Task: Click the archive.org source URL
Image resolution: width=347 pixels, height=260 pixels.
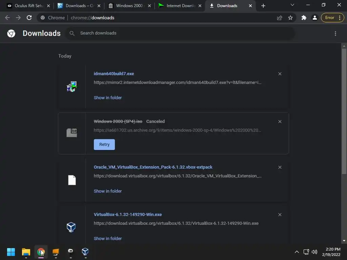Action: click(x=177, y=130)
